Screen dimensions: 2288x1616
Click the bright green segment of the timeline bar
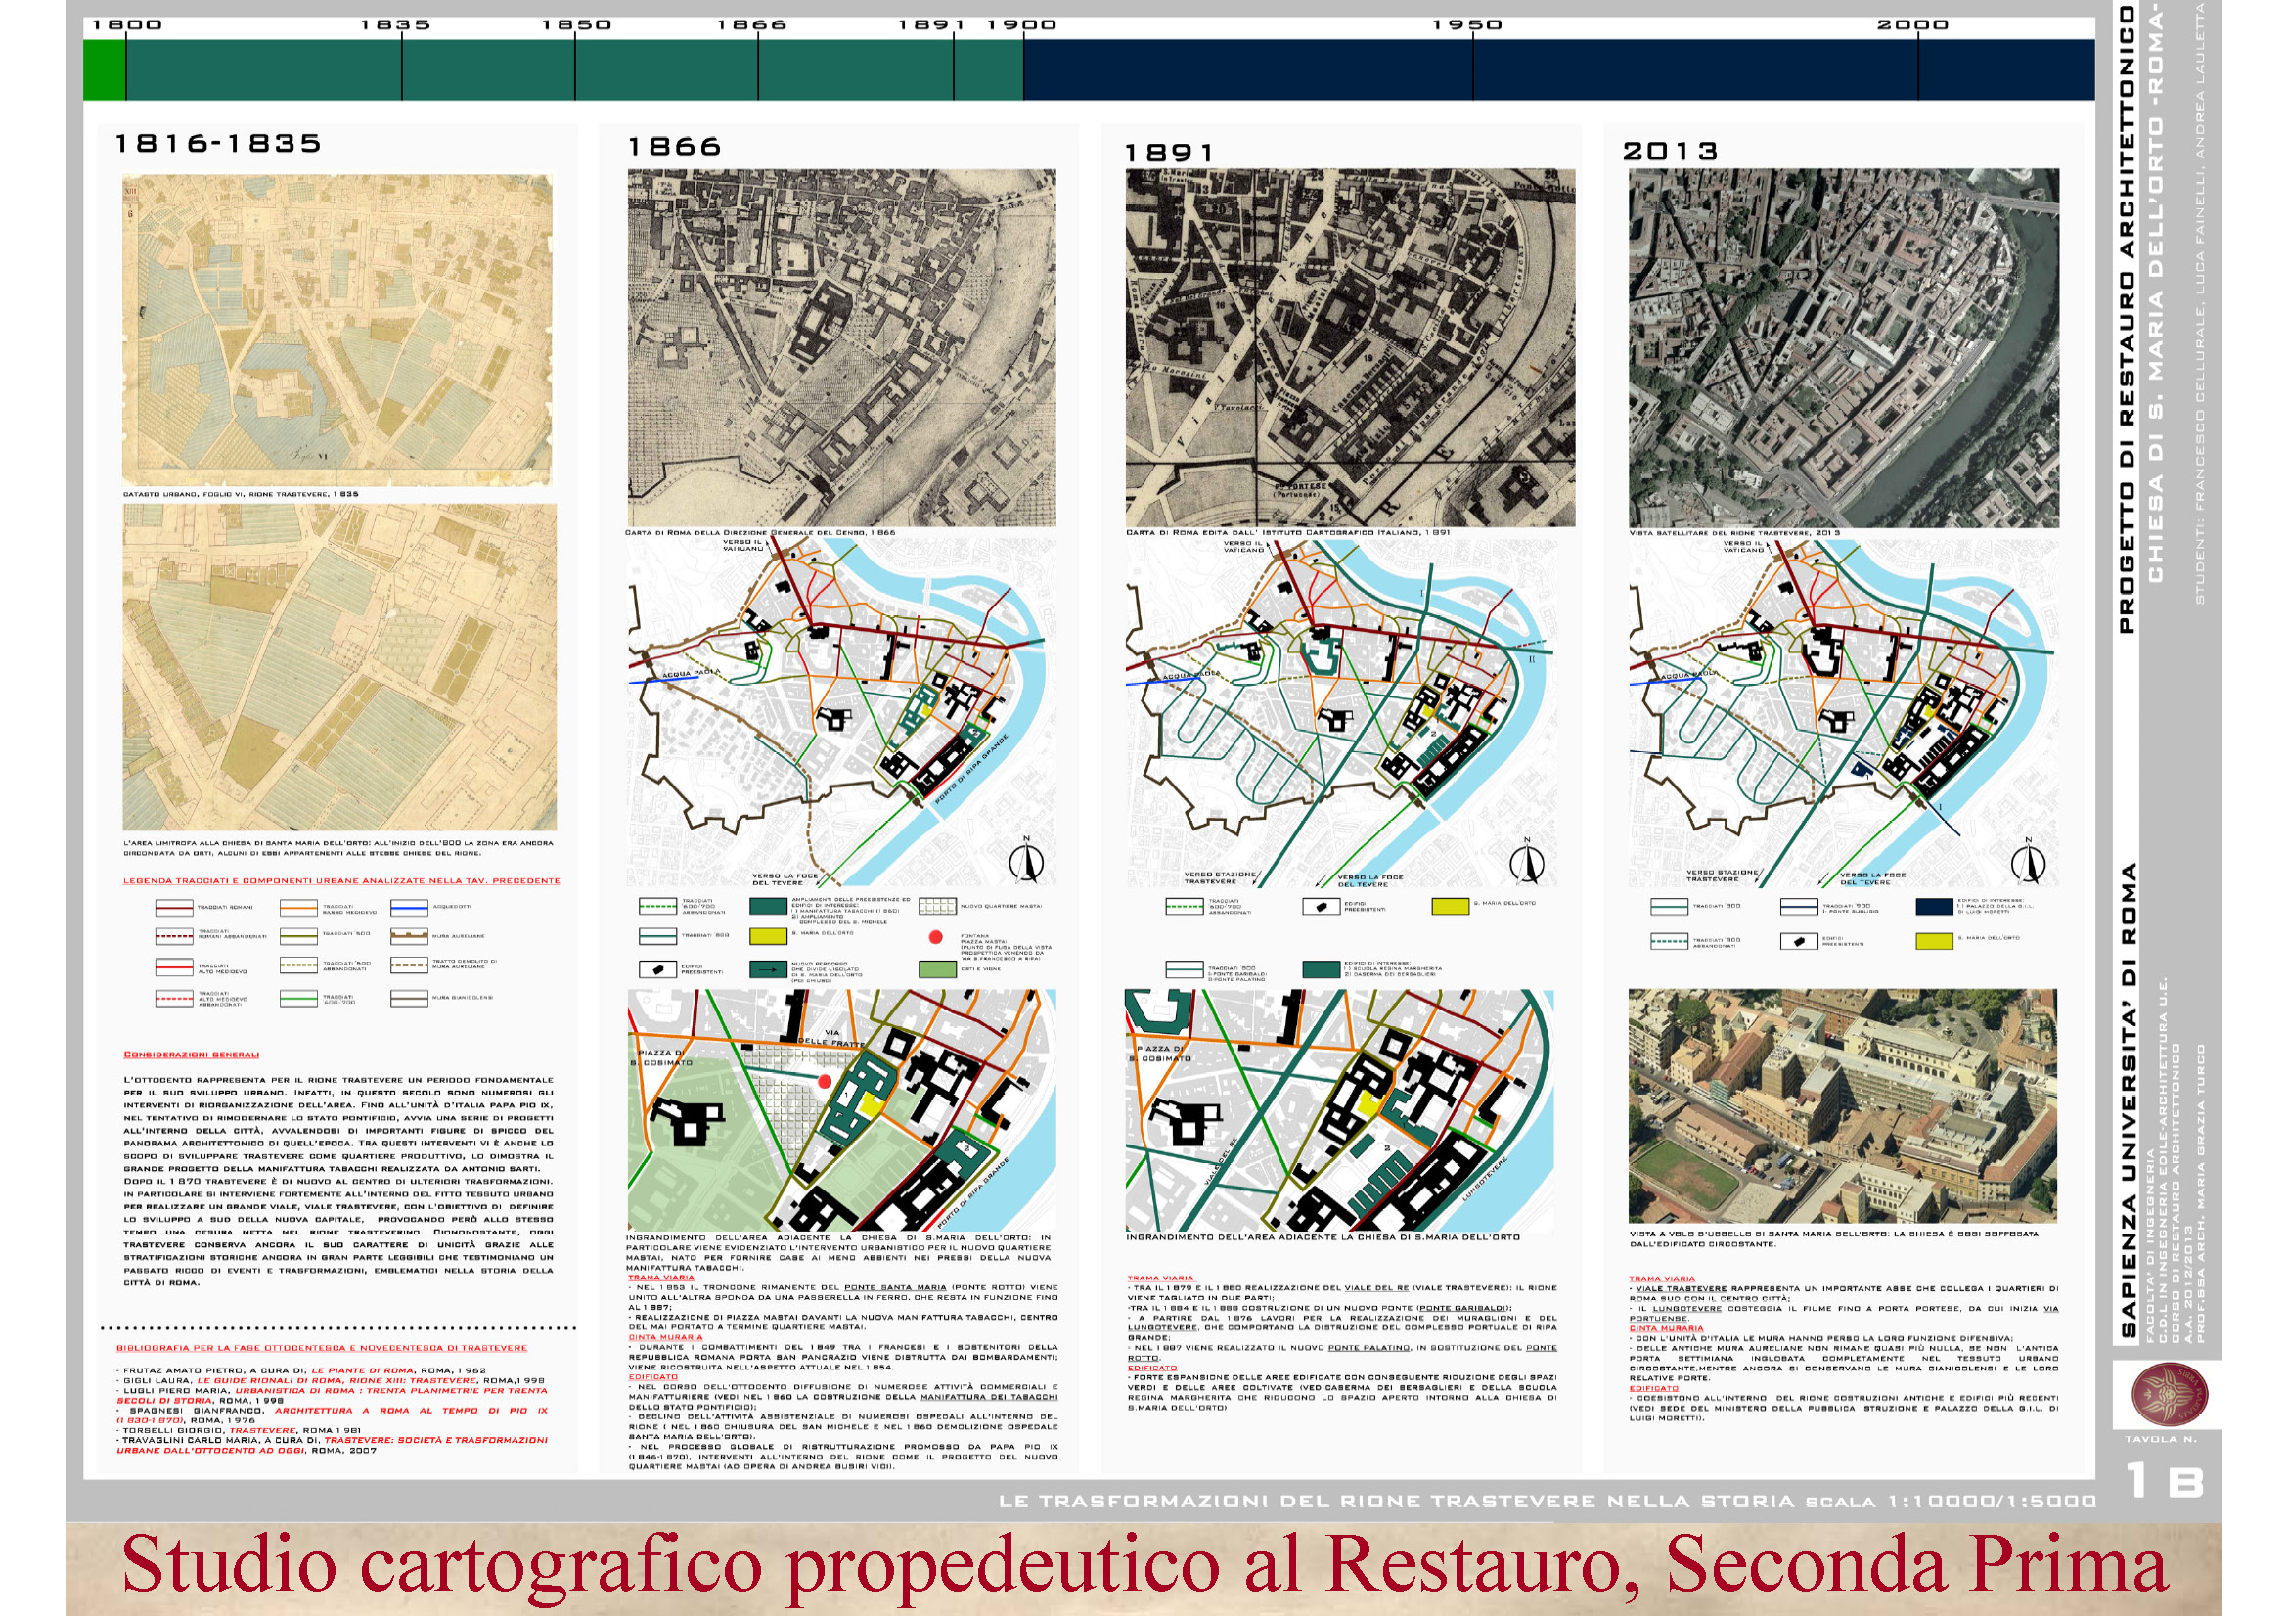pos(104,69)
